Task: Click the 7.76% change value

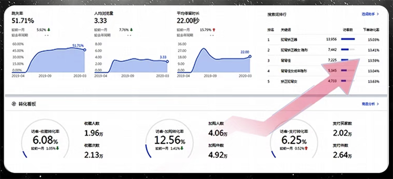Action: coord(124,30)
